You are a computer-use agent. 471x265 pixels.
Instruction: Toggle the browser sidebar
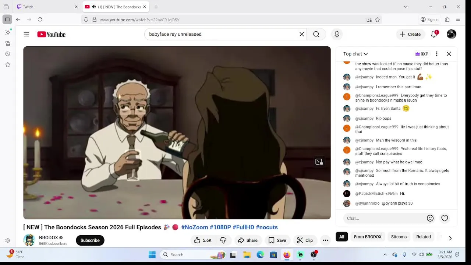pos(7,20)
